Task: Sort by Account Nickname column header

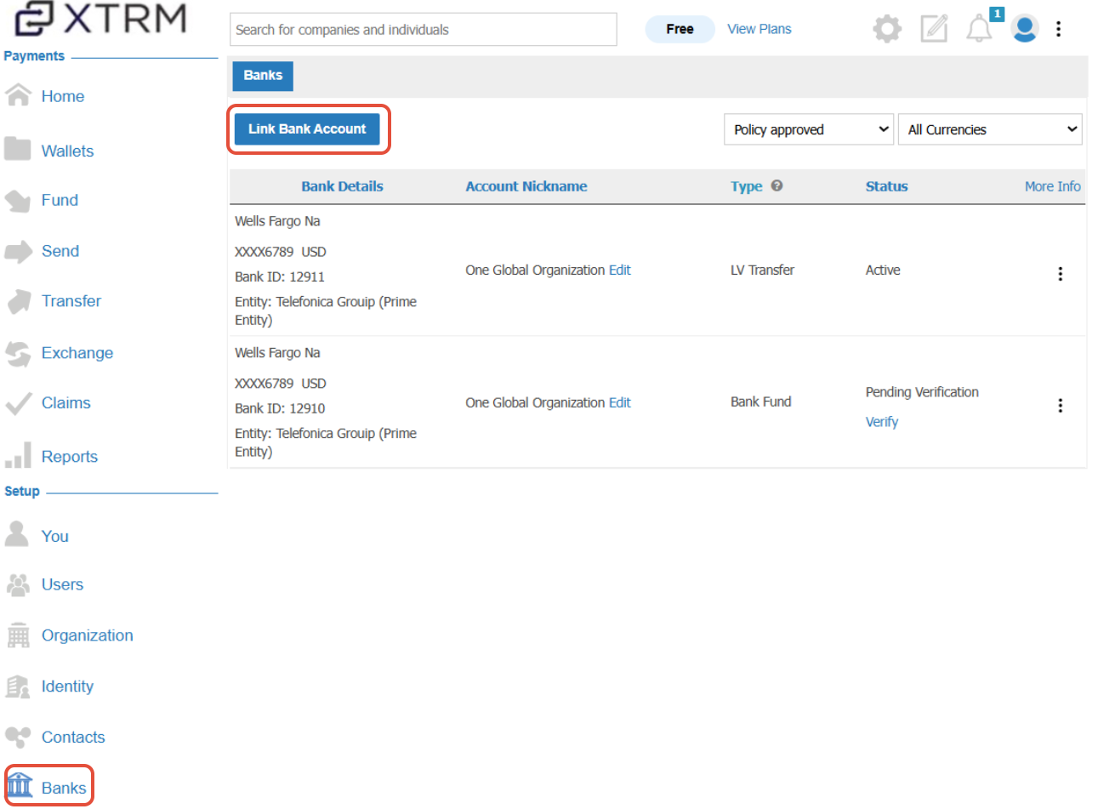Action: [x=526, y=186]
